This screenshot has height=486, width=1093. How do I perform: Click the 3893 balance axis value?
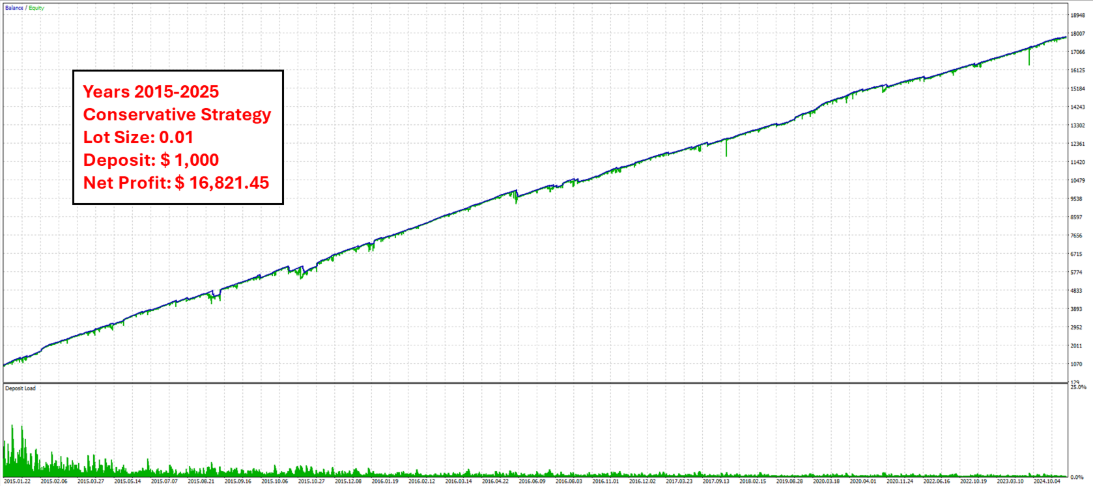pos(1077,309)
